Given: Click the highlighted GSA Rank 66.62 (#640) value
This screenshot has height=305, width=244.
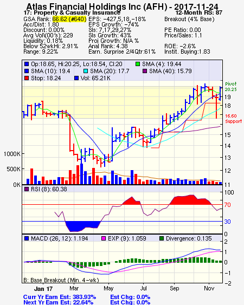Looking at the screenshot, I should pyautogui.click(x=69, y=19).
